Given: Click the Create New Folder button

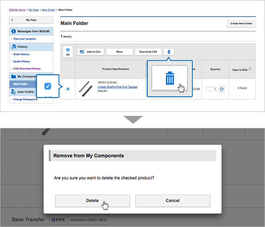Looking at the screenshot, I should pyautogui.click(x=241, y=24).
